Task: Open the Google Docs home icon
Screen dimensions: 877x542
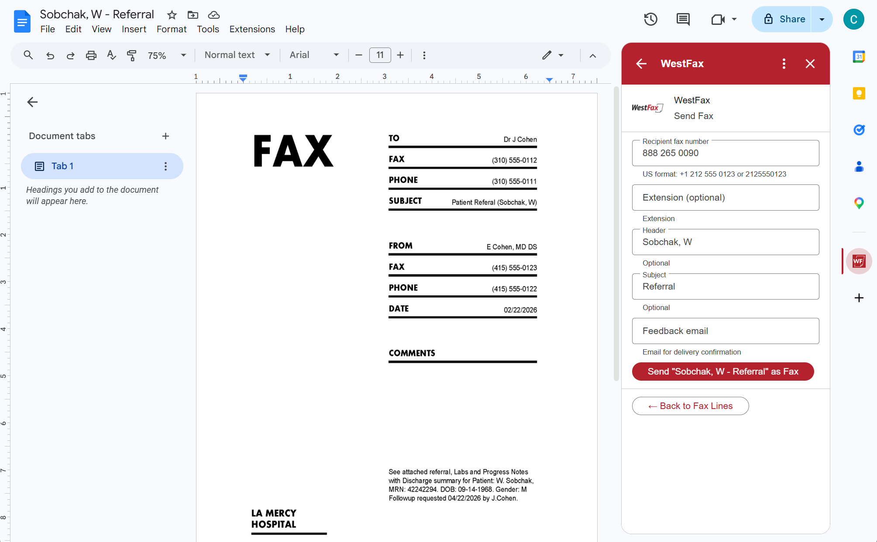Action: click(x=22, y=21)
